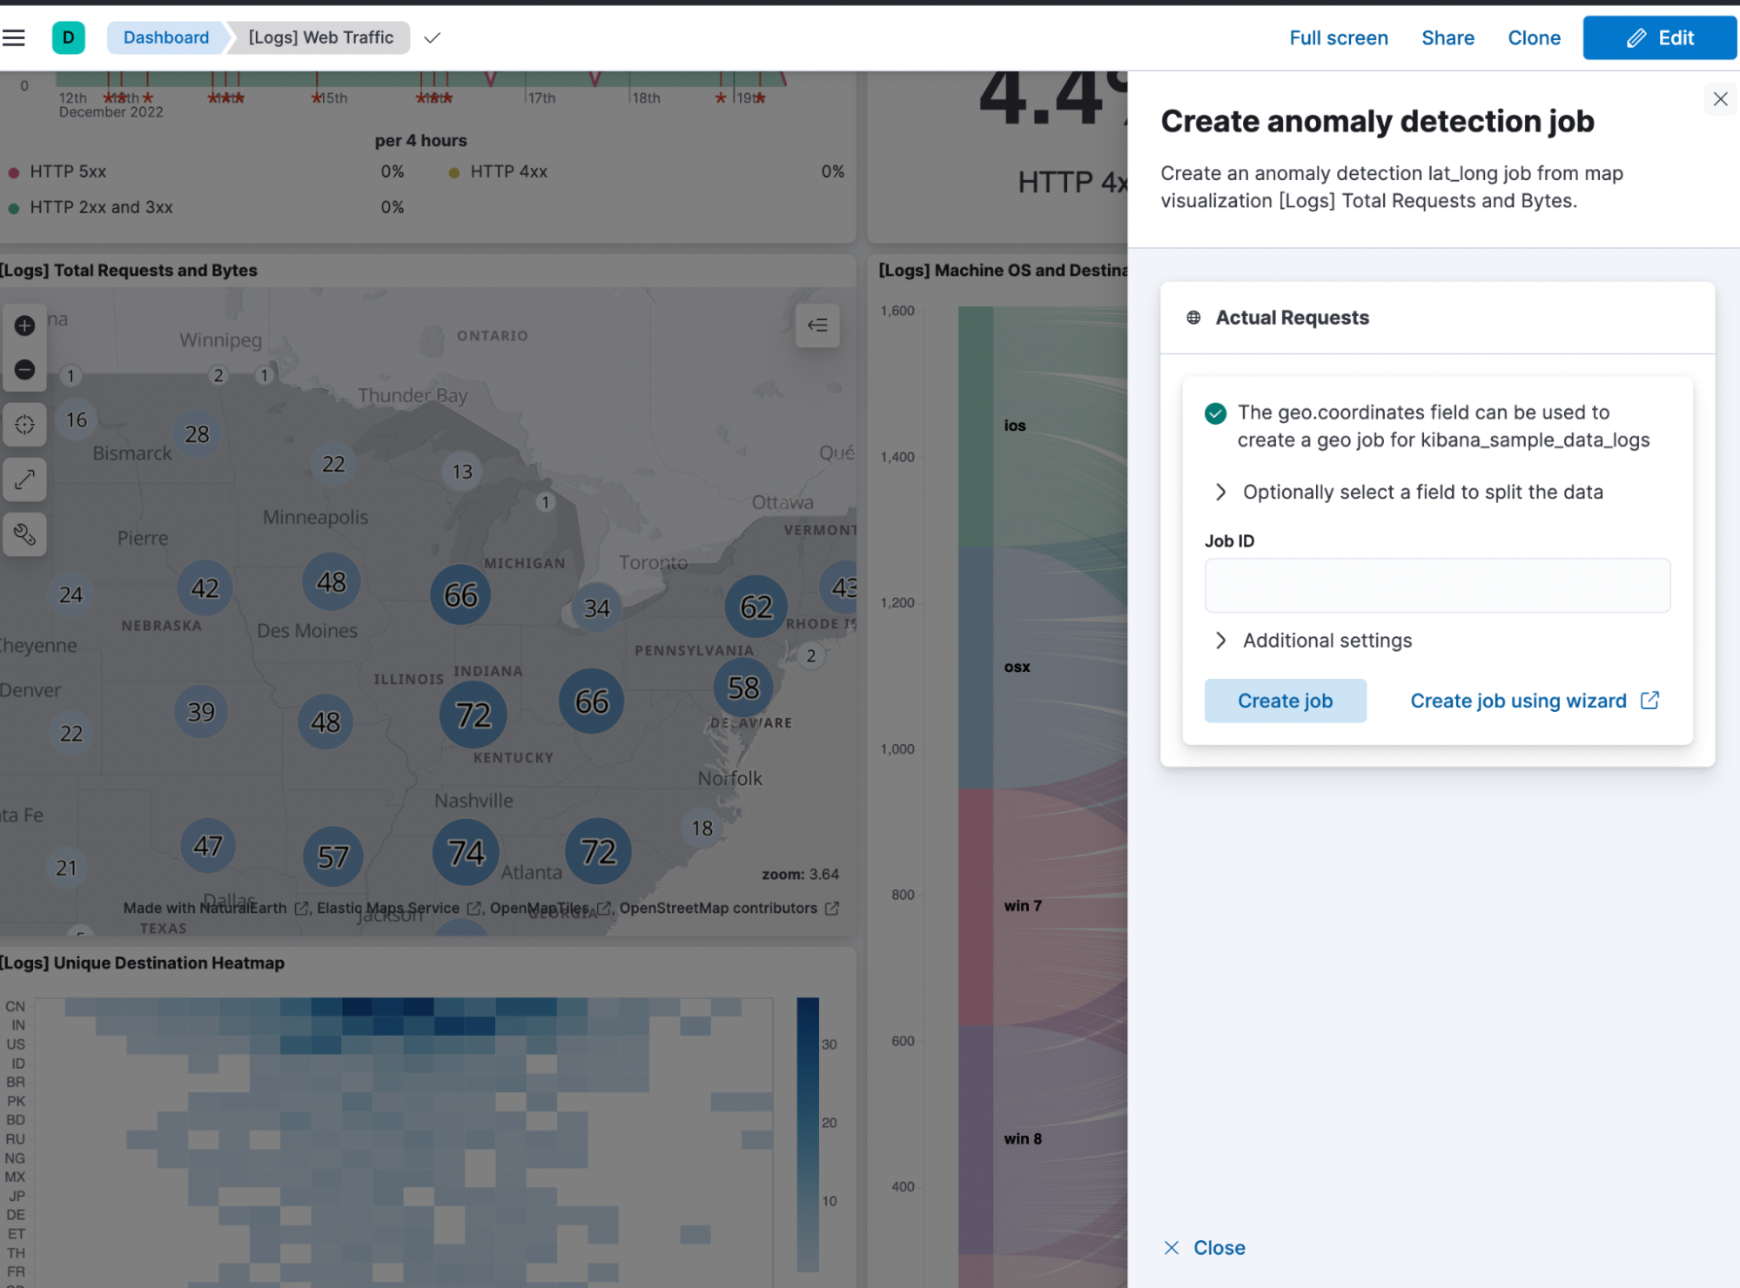The height and width of the screenshot is (1288, 1740).
Task: Open the Share menu
Action: click(x=1448, y=37)
